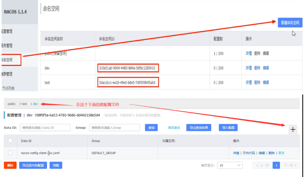This screenshot has height=177, width=305.
Task: Open 详情 for the public namespace
Action: click(249, 53)
